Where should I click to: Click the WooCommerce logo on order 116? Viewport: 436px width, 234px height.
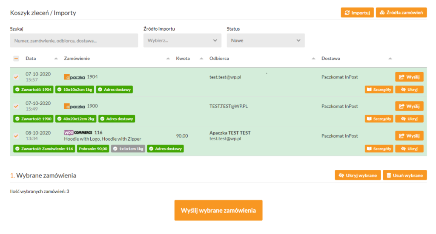coord(78,133)
